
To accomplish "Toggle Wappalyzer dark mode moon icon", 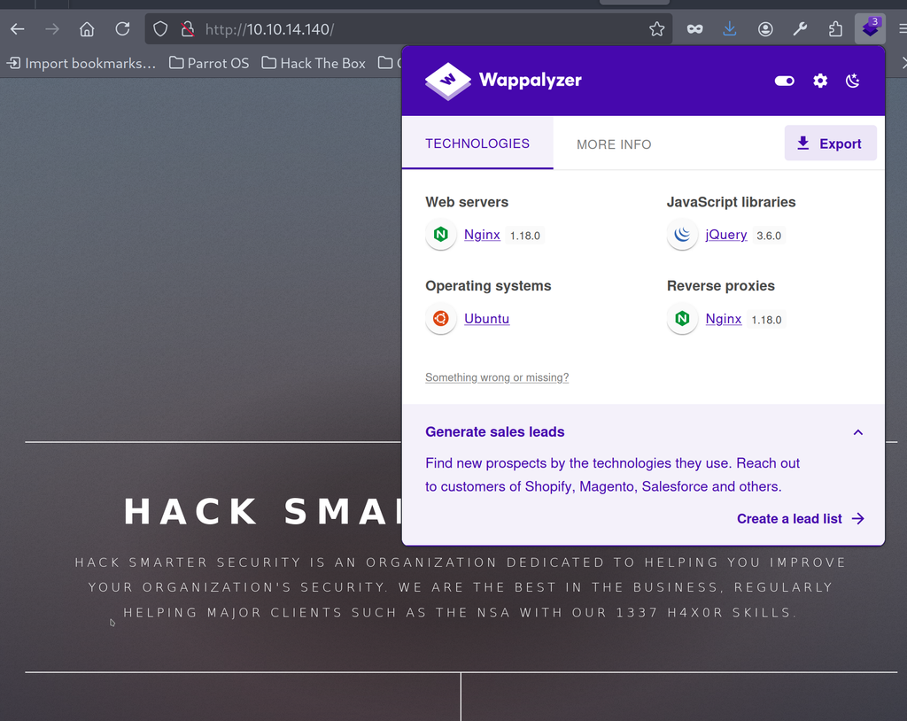I will point(853,81).
